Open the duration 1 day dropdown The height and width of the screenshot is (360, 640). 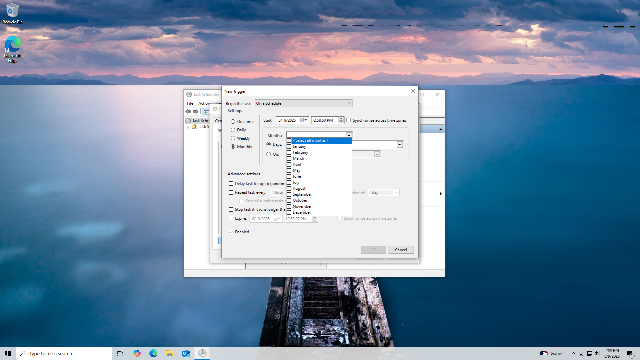[x=384, y=192]
